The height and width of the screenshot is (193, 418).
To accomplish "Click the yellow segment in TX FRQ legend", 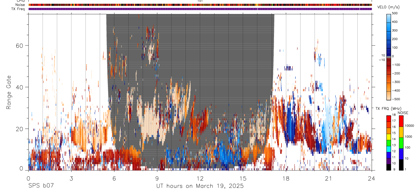I will click(x=389, y=136).
